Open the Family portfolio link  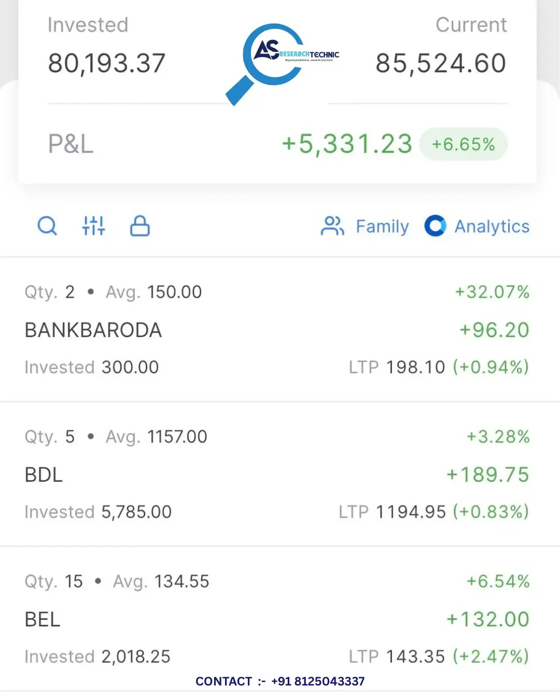[x=382, y=227]
